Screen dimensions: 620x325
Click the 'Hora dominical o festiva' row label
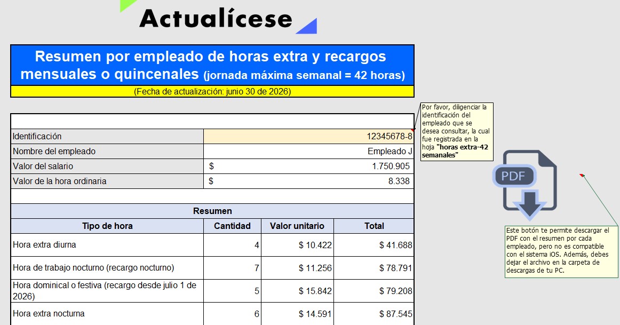107,291
